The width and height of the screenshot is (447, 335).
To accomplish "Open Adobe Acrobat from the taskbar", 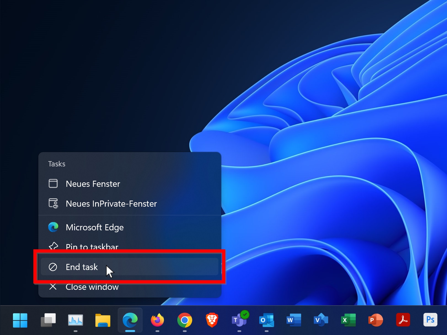I will (x=403, y=320).
